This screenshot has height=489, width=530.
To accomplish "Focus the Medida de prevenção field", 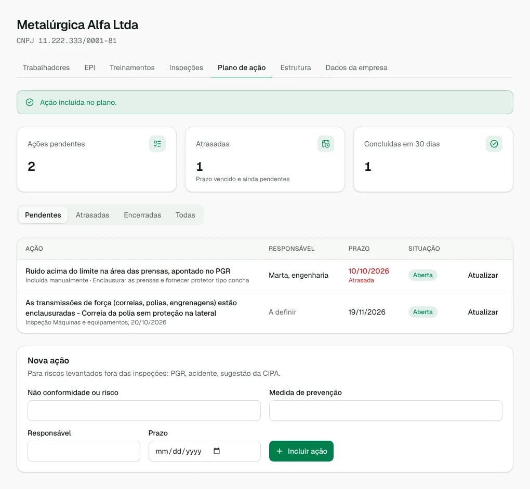I will [x=386, y=411].
